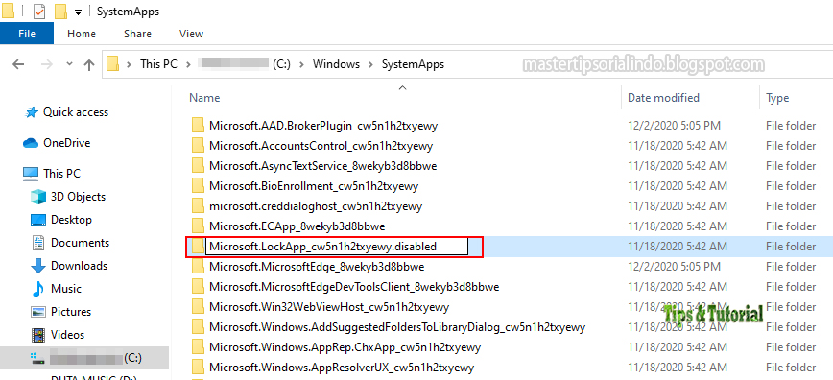This screenshot has height=380, width=833.
Task: Select Microsoft.AAD.BrokerPlugin folder
Action: (x=323, y=126)
